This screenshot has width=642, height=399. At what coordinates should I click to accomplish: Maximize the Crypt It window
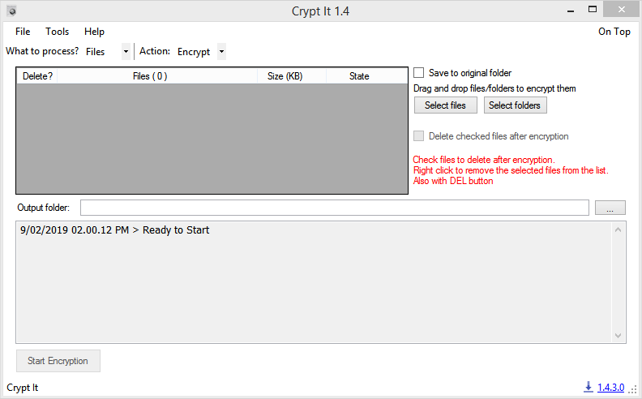593,10
